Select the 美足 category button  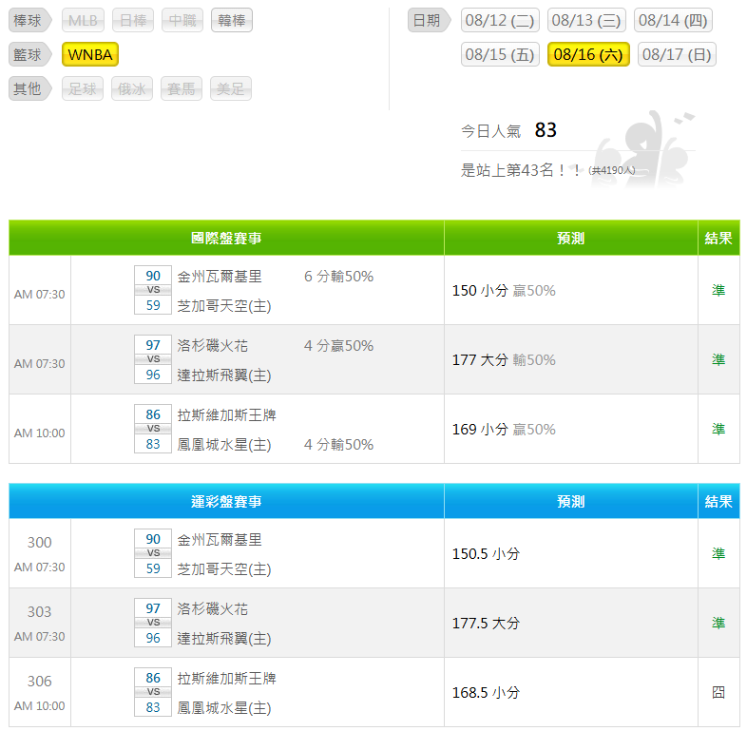pos(231,88)
